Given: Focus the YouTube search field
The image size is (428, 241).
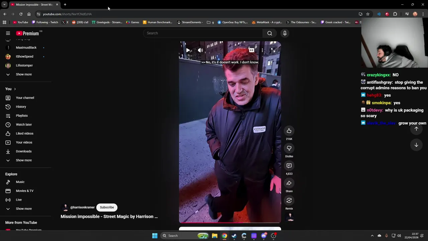Looking at the screenshot, I should pyautogui.click(x=203, y=33).
